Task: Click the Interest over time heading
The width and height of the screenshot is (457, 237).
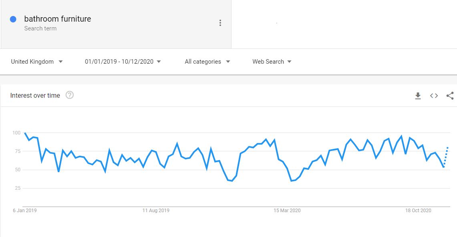Action: (35, 95)
